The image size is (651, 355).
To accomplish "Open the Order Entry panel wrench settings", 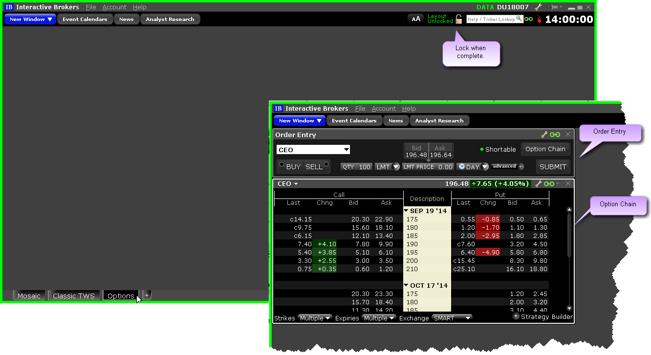I will click(x=544, y=135).
